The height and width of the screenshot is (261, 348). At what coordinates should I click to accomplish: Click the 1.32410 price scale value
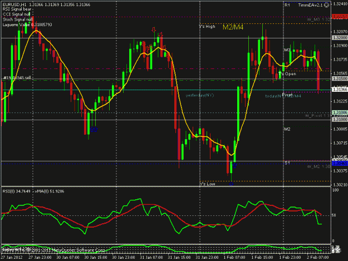click(340, 4)
